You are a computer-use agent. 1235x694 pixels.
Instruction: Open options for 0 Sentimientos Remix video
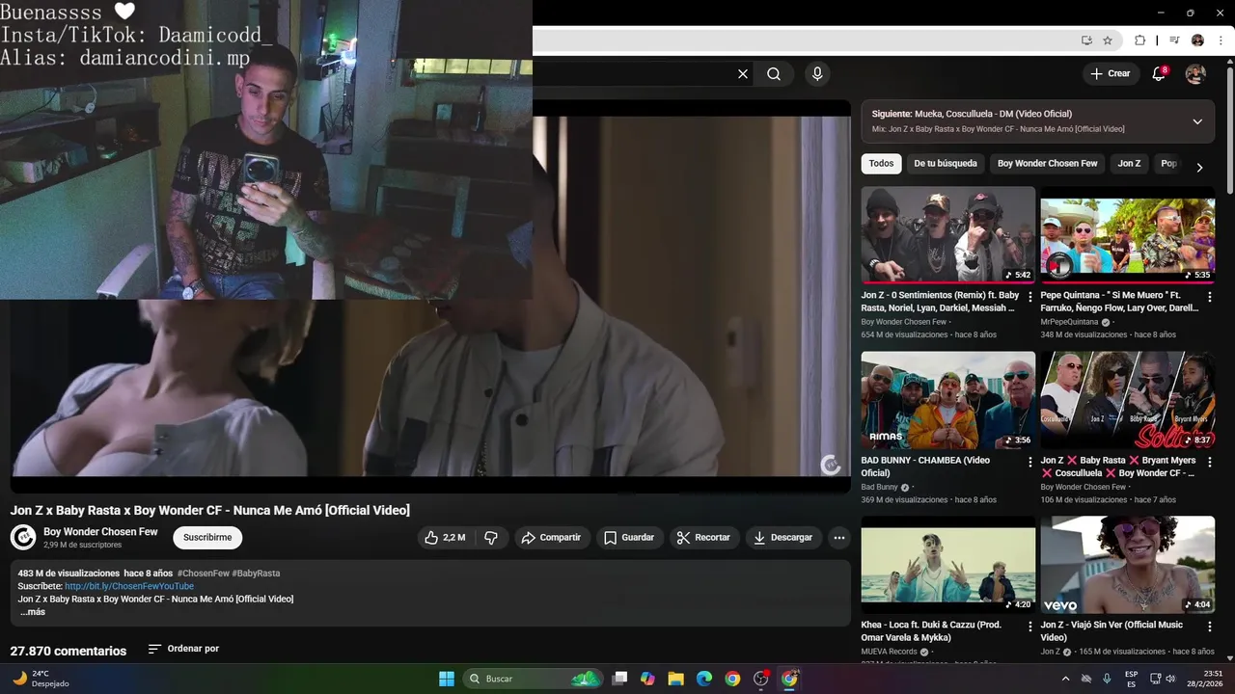tap(1030, 298)
